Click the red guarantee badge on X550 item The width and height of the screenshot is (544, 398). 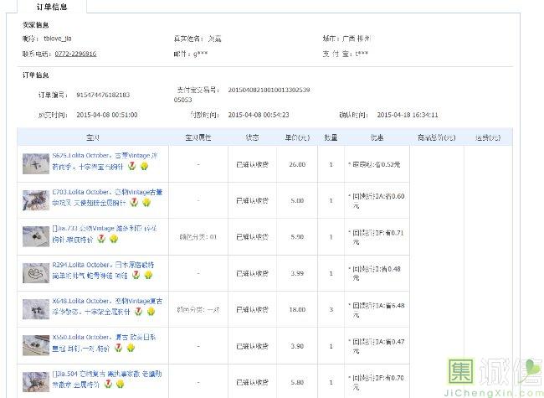click(119, 347)
